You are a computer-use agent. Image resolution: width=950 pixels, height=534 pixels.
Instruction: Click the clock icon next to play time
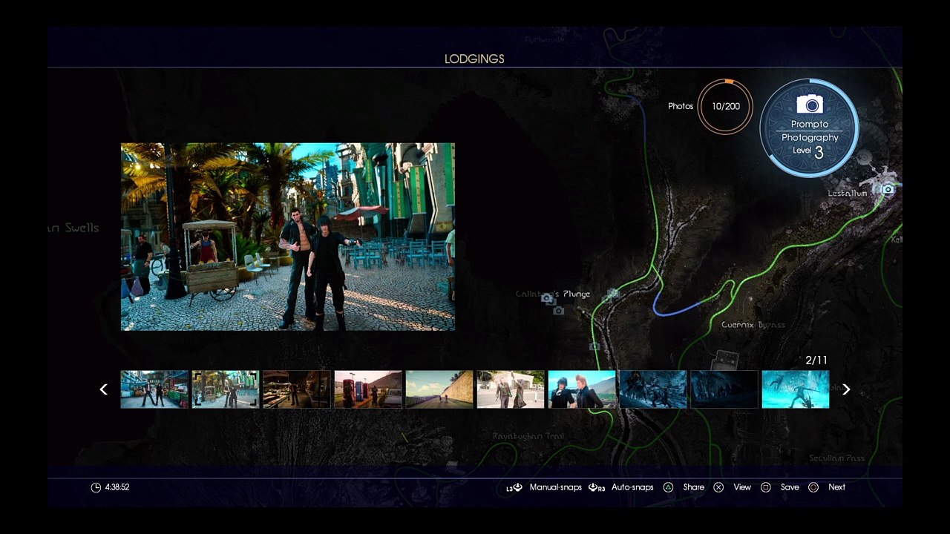[x=96, y=487]
